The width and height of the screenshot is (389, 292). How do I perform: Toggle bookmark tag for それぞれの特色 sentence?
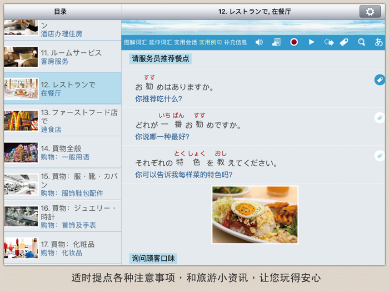tap(380, 156)
